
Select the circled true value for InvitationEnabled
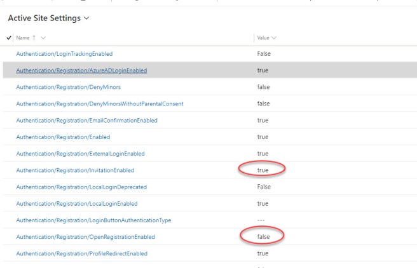[263, 170]
